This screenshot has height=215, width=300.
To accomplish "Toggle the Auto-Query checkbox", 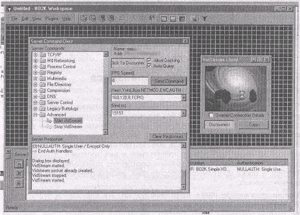I will [x=149, y=66].
